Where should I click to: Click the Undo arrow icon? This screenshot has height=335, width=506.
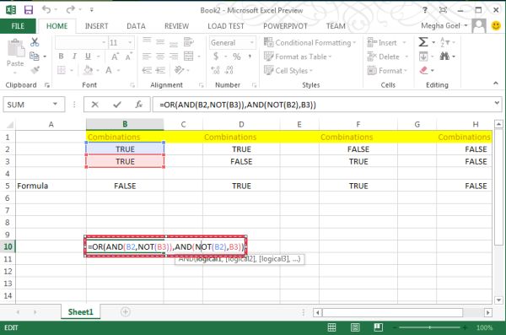[46, 10]
